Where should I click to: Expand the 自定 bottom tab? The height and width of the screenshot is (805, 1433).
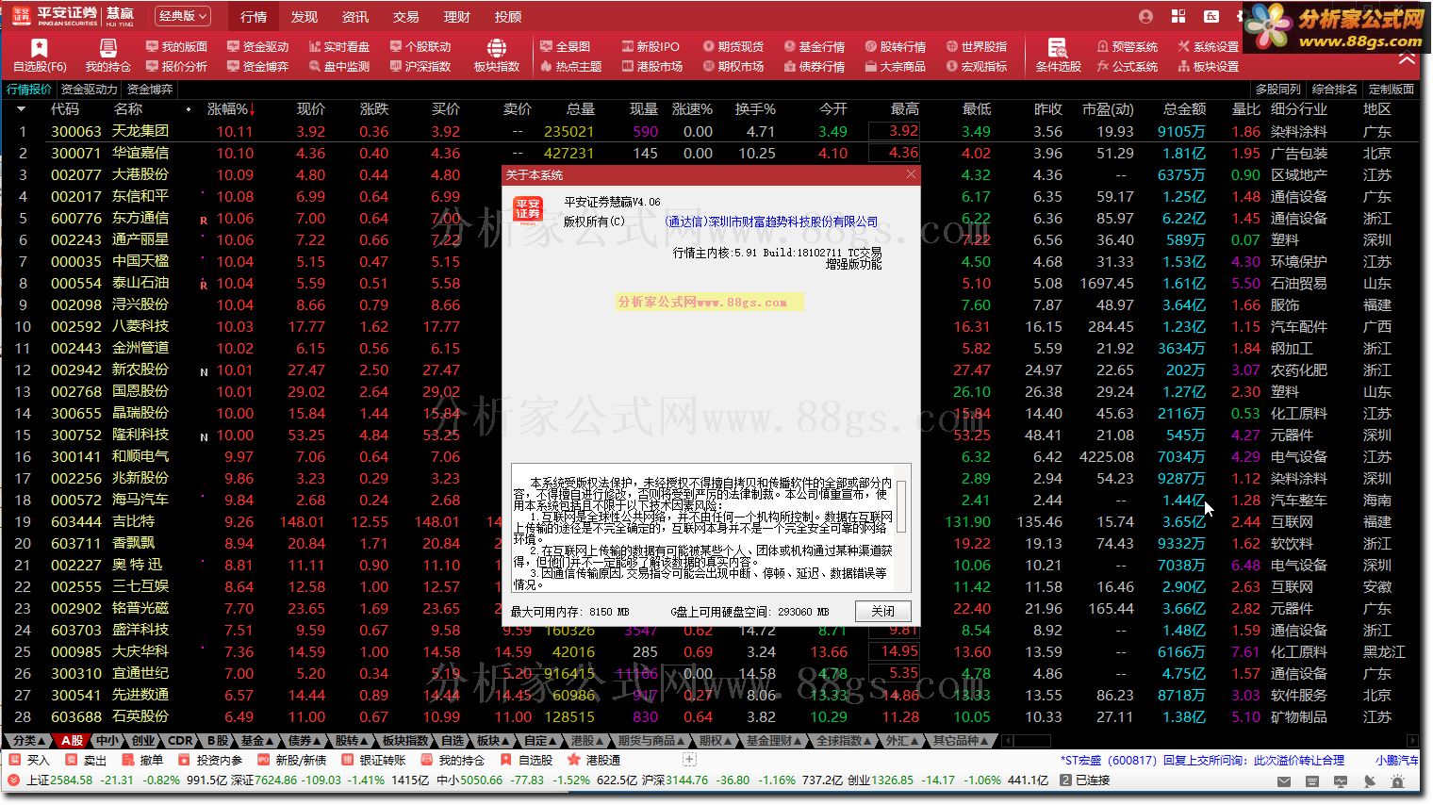tap(541, 741)
